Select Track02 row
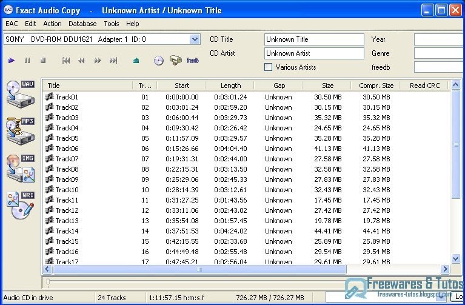The width and height of the screenshot is (465, 305). coord(246,107)
